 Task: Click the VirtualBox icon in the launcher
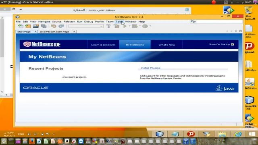coord(186,141)
